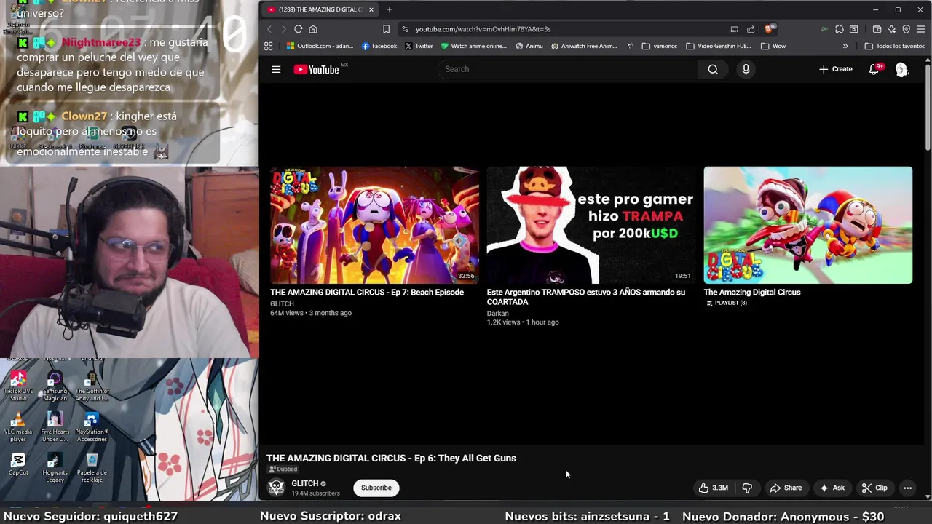Open a new browser tab
932x524 pixels.
pos(389,9)
